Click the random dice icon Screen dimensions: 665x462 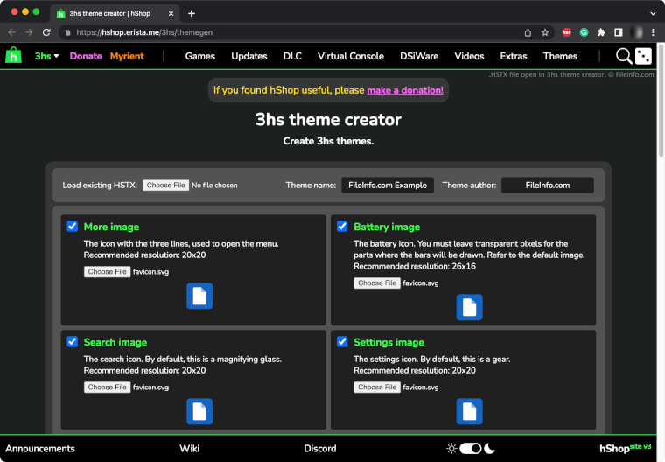pos(643,56)
